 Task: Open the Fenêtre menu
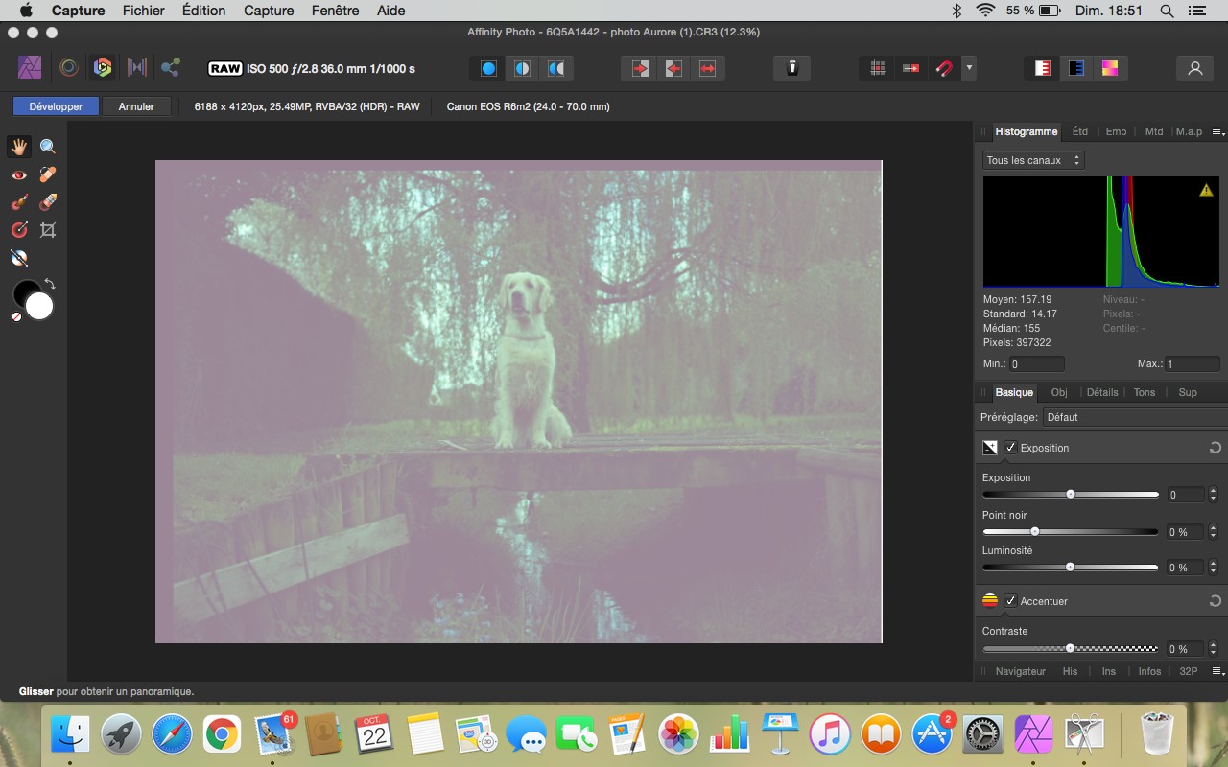(x=336, y=11)
